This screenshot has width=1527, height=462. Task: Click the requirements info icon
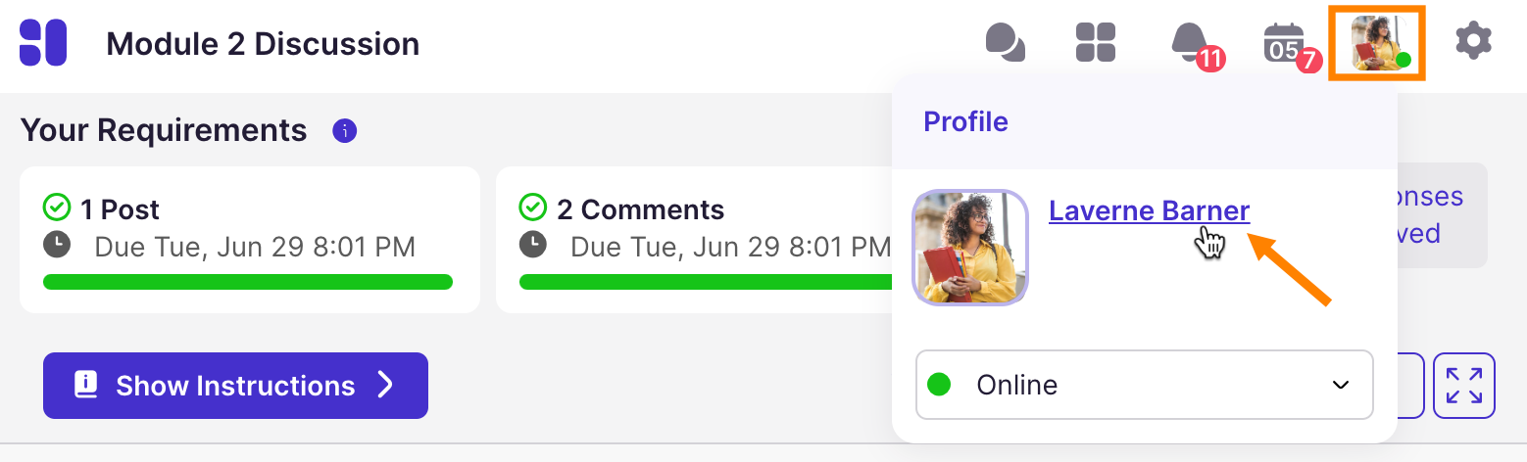pyautogui.click(x=344, y=130)
